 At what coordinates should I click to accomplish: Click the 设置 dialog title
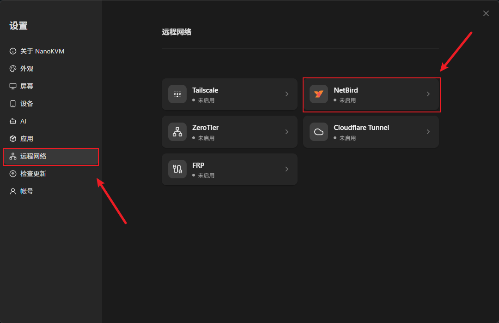pyautogui.click(x=18, y=26)
